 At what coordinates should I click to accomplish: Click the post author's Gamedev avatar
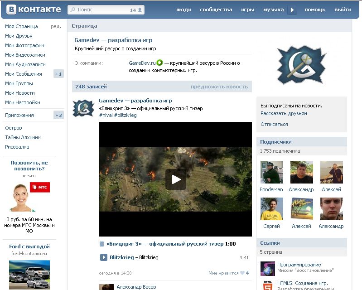(x=83, y=108)
